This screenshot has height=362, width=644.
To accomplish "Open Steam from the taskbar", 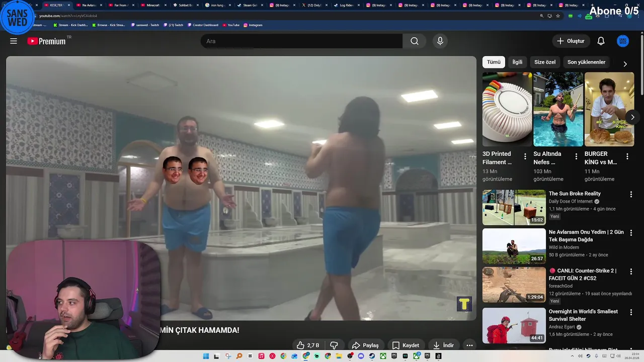I will click(x=372, y=356).
